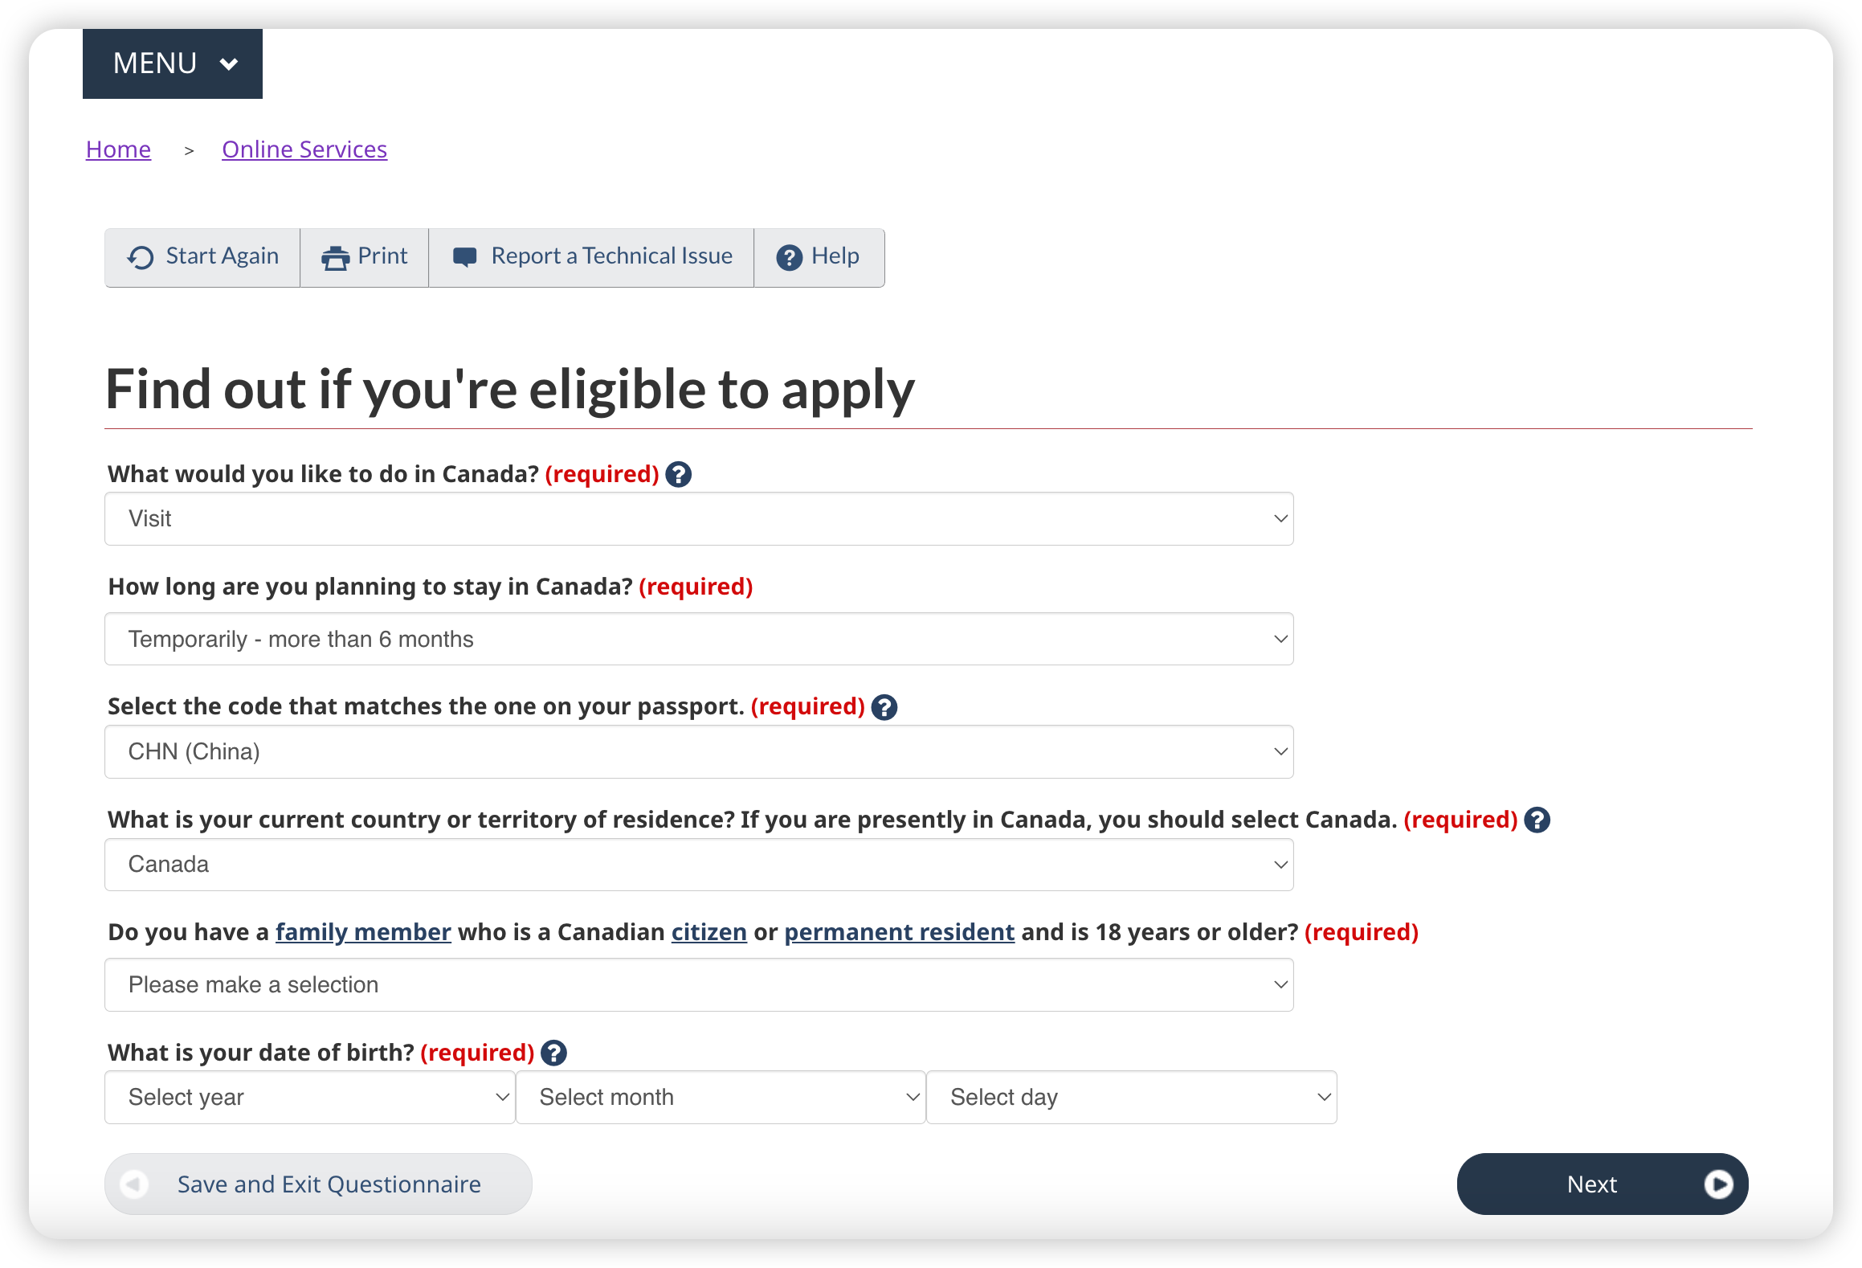
Task: Go to Online Services breadcrumb link
Action: click(x=304, y=149)
